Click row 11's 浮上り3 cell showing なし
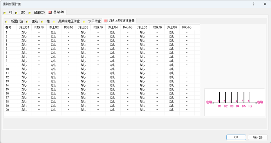The height and width of the screenshot is (143, 271). click(83, 73)
